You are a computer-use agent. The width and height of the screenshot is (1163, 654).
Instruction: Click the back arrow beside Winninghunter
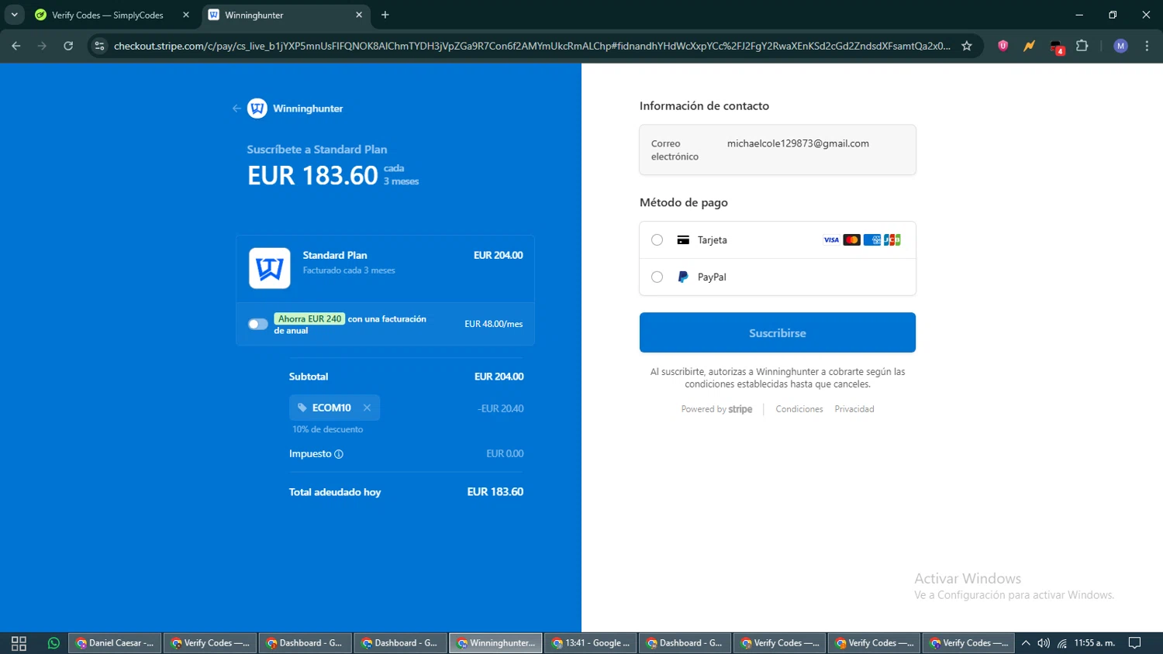[x=236, y=108]
